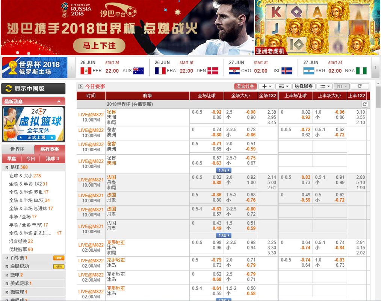Click the 混合过关 parlay button in toolbar

click(245, 87)
